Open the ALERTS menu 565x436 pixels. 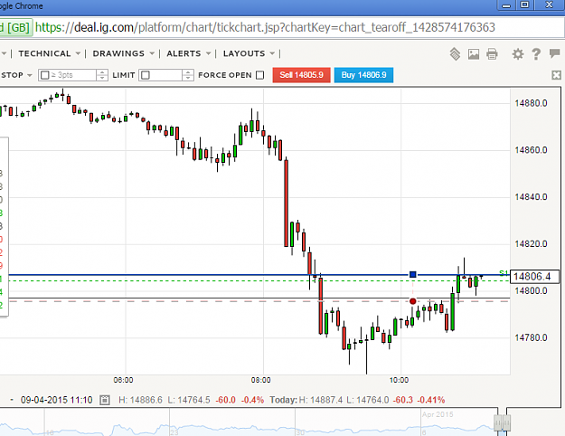click(x=188, y=53)
